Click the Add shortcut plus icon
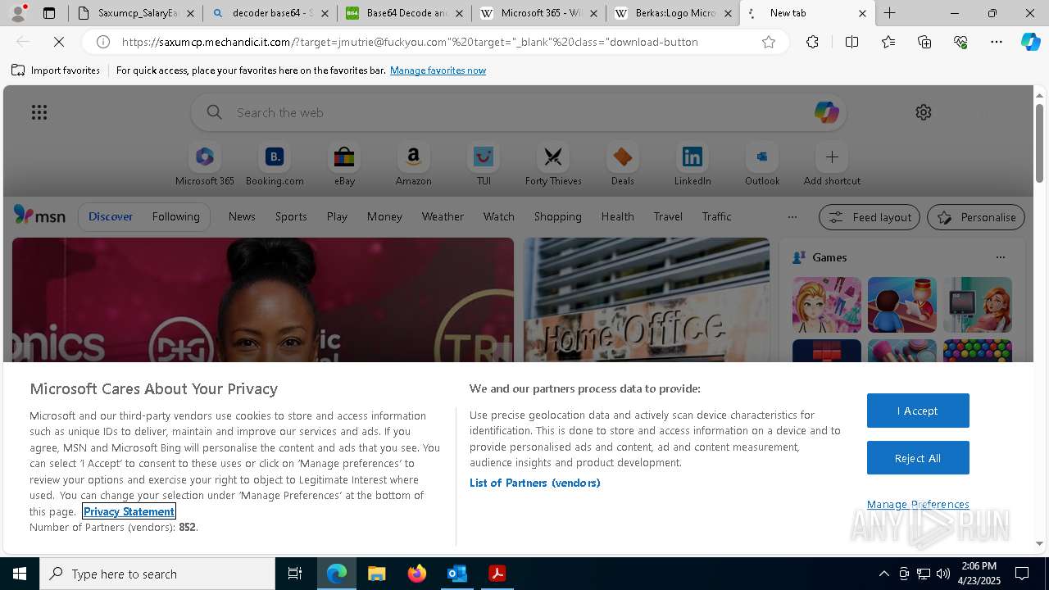 coord(832,157)
